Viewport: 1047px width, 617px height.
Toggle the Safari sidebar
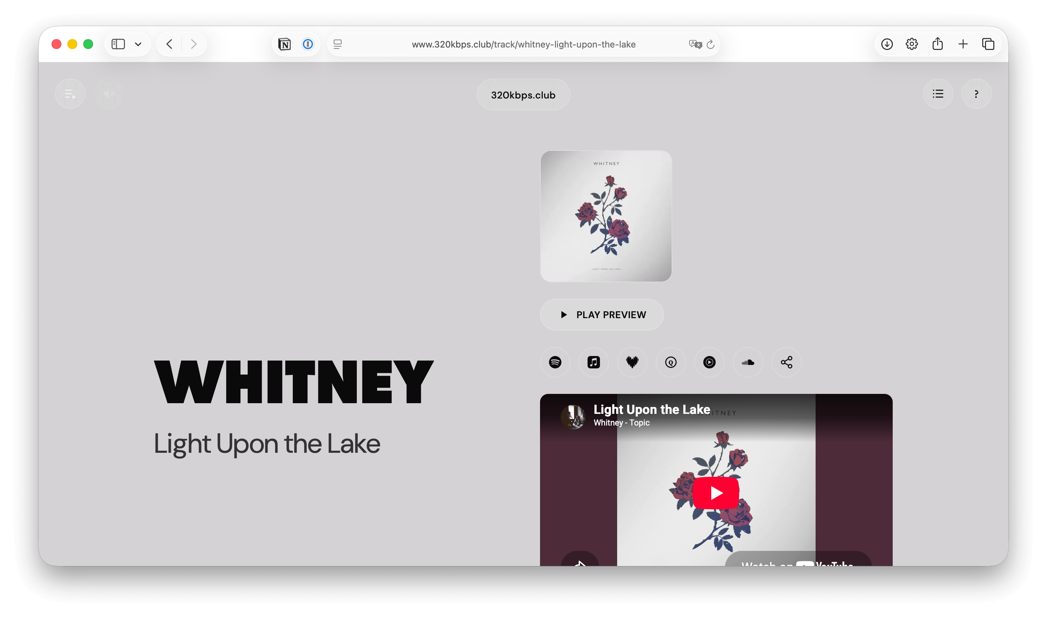coord(118,44)
